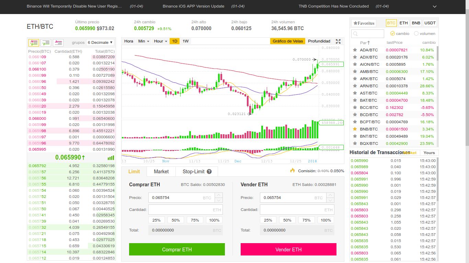Decrease the Vender ETH price with down arrow

330,200
